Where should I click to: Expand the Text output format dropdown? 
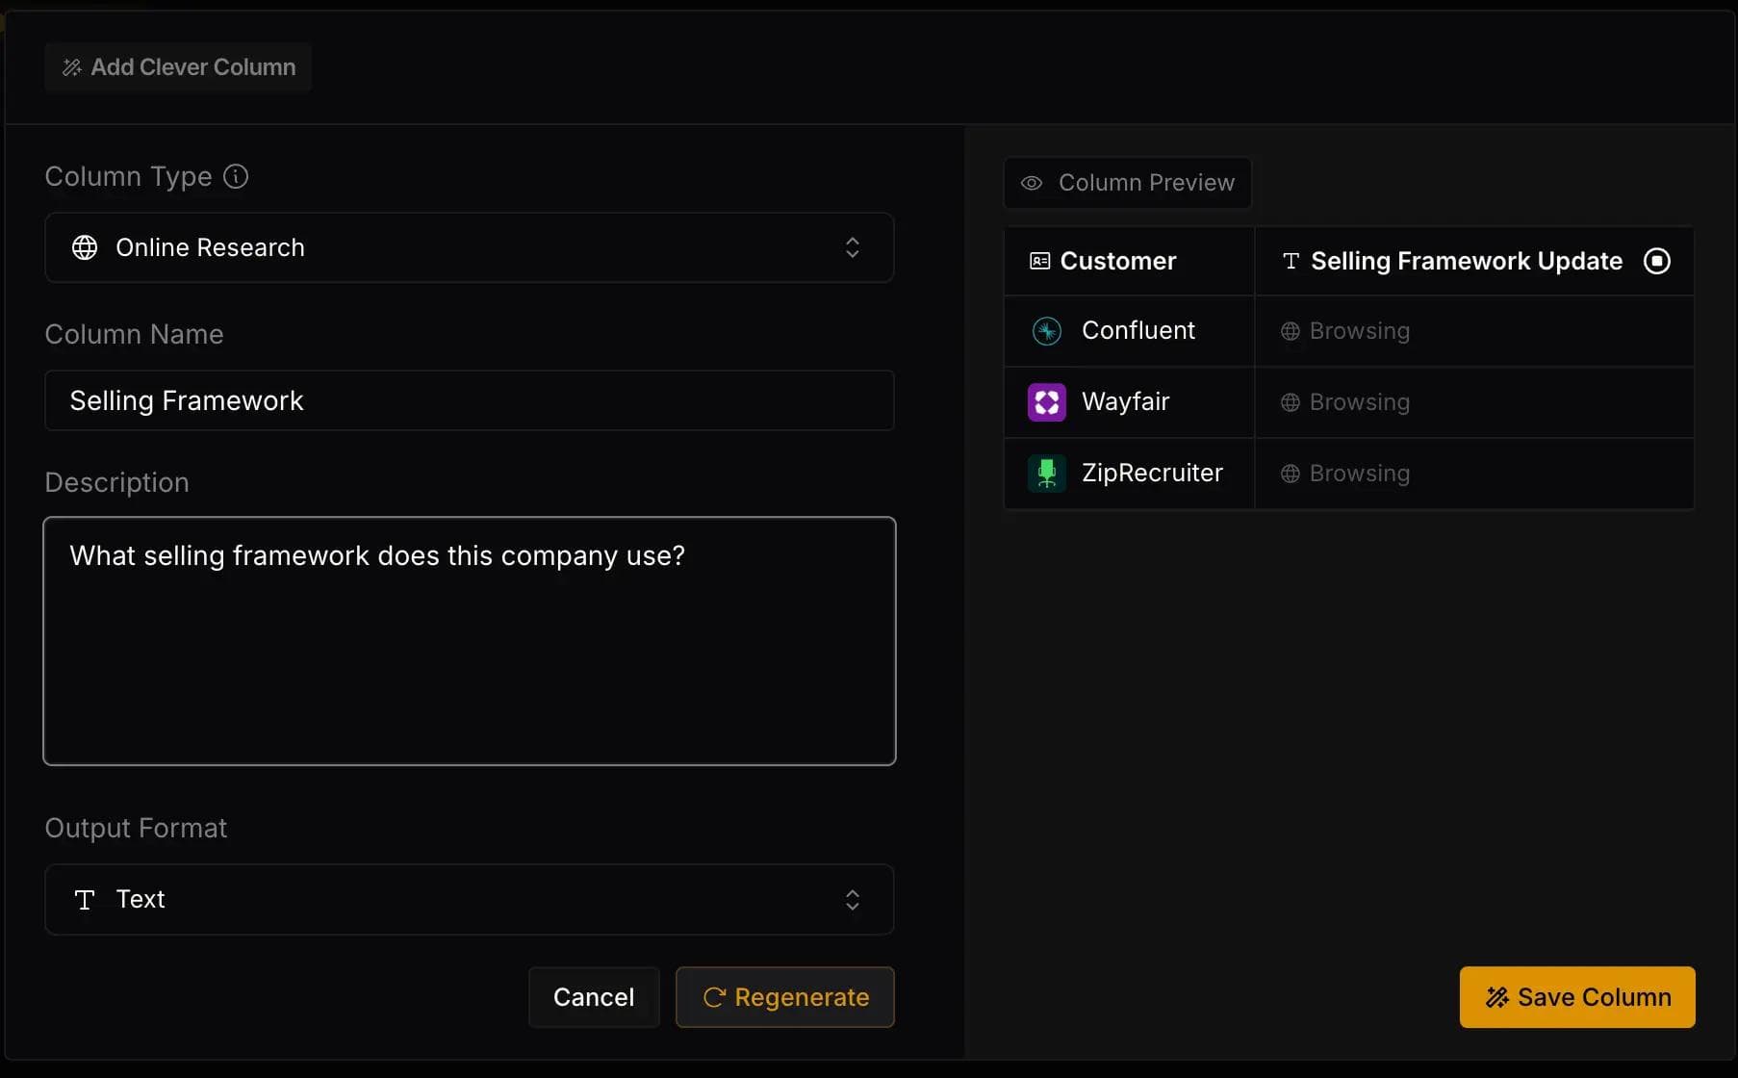[469, 899]
